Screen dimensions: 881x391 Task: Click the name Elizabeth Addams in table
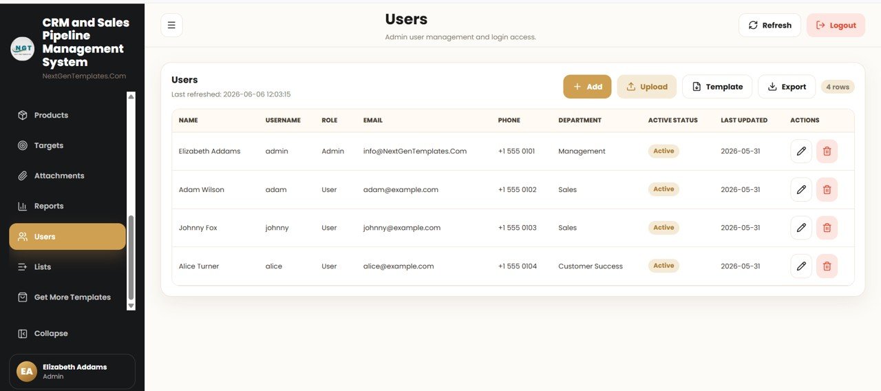[209, 151]
